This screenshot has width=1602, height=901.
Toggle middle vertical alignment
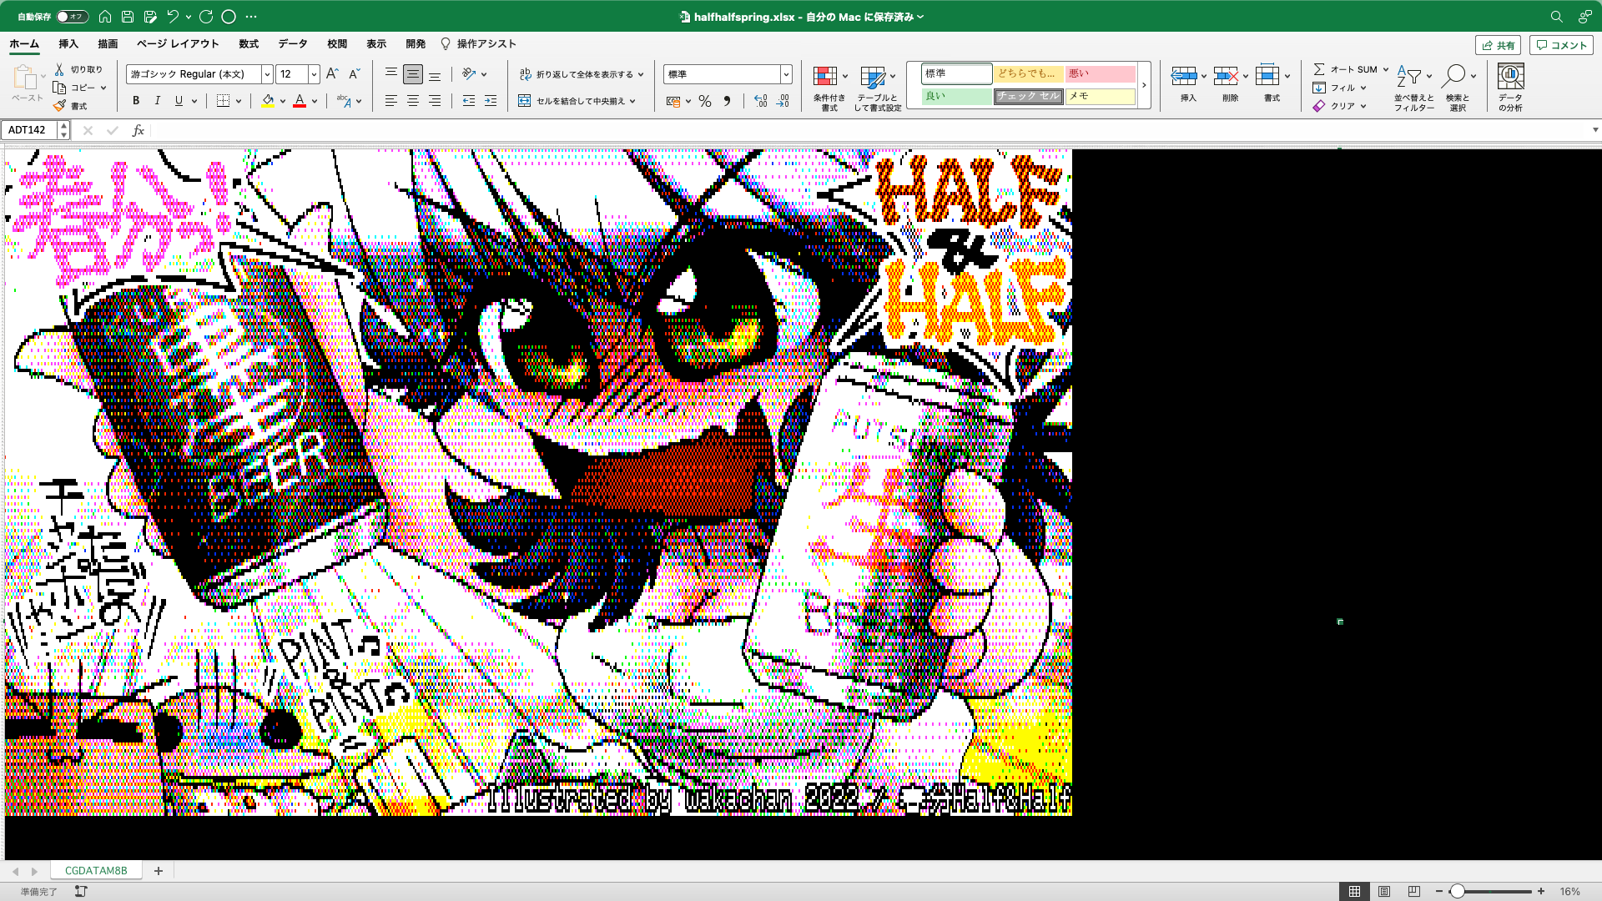(x=413, y=74)
